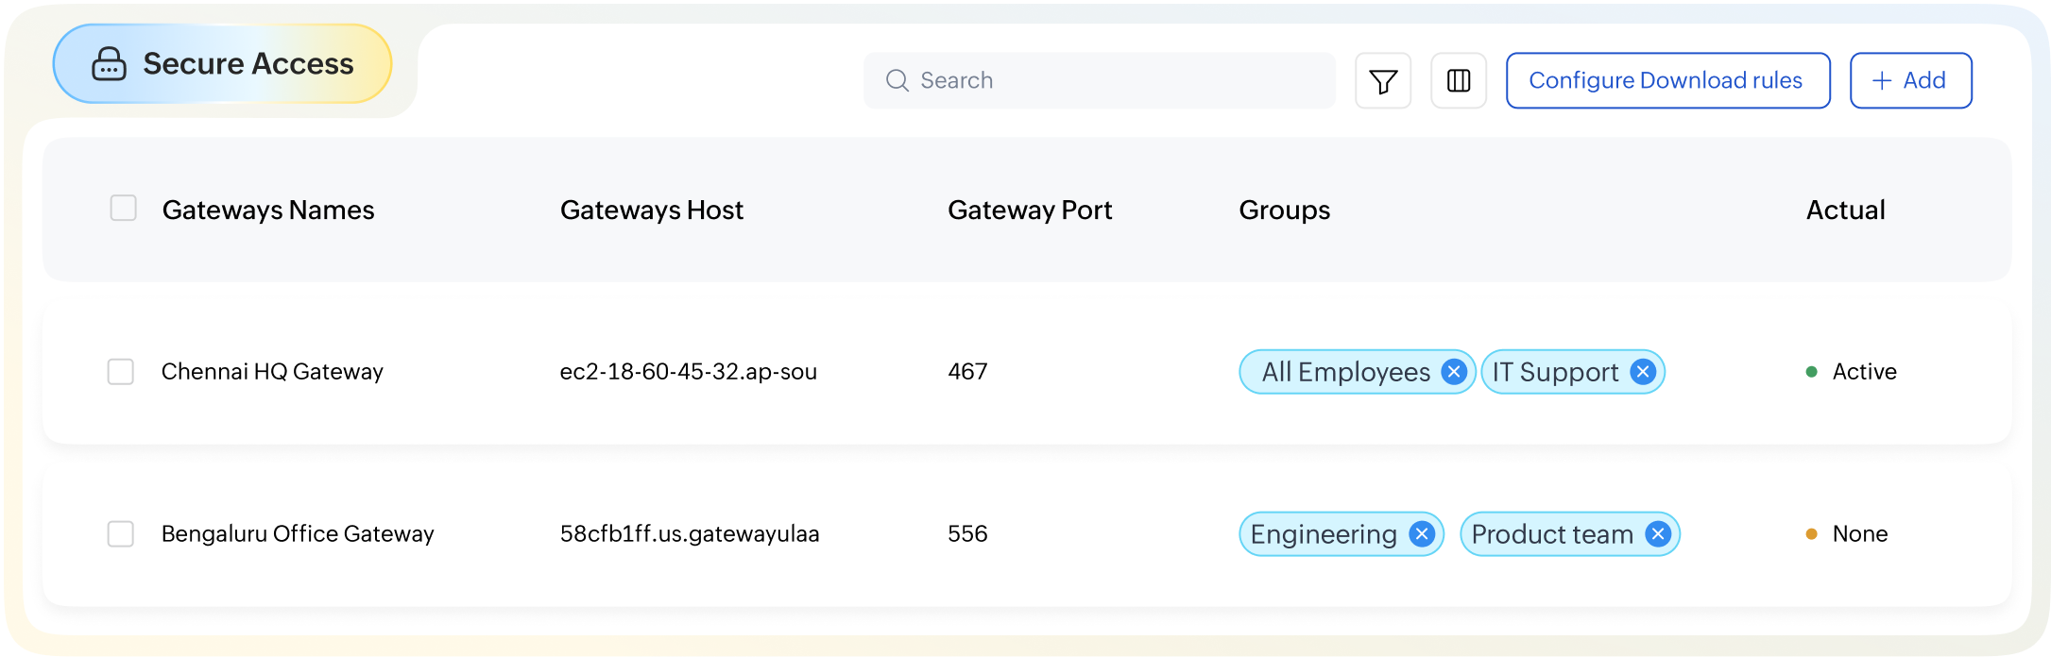The width and height of the screenshot is (2051, 657).
Task: Click the Active status text
Action: tap(1864, 372)
